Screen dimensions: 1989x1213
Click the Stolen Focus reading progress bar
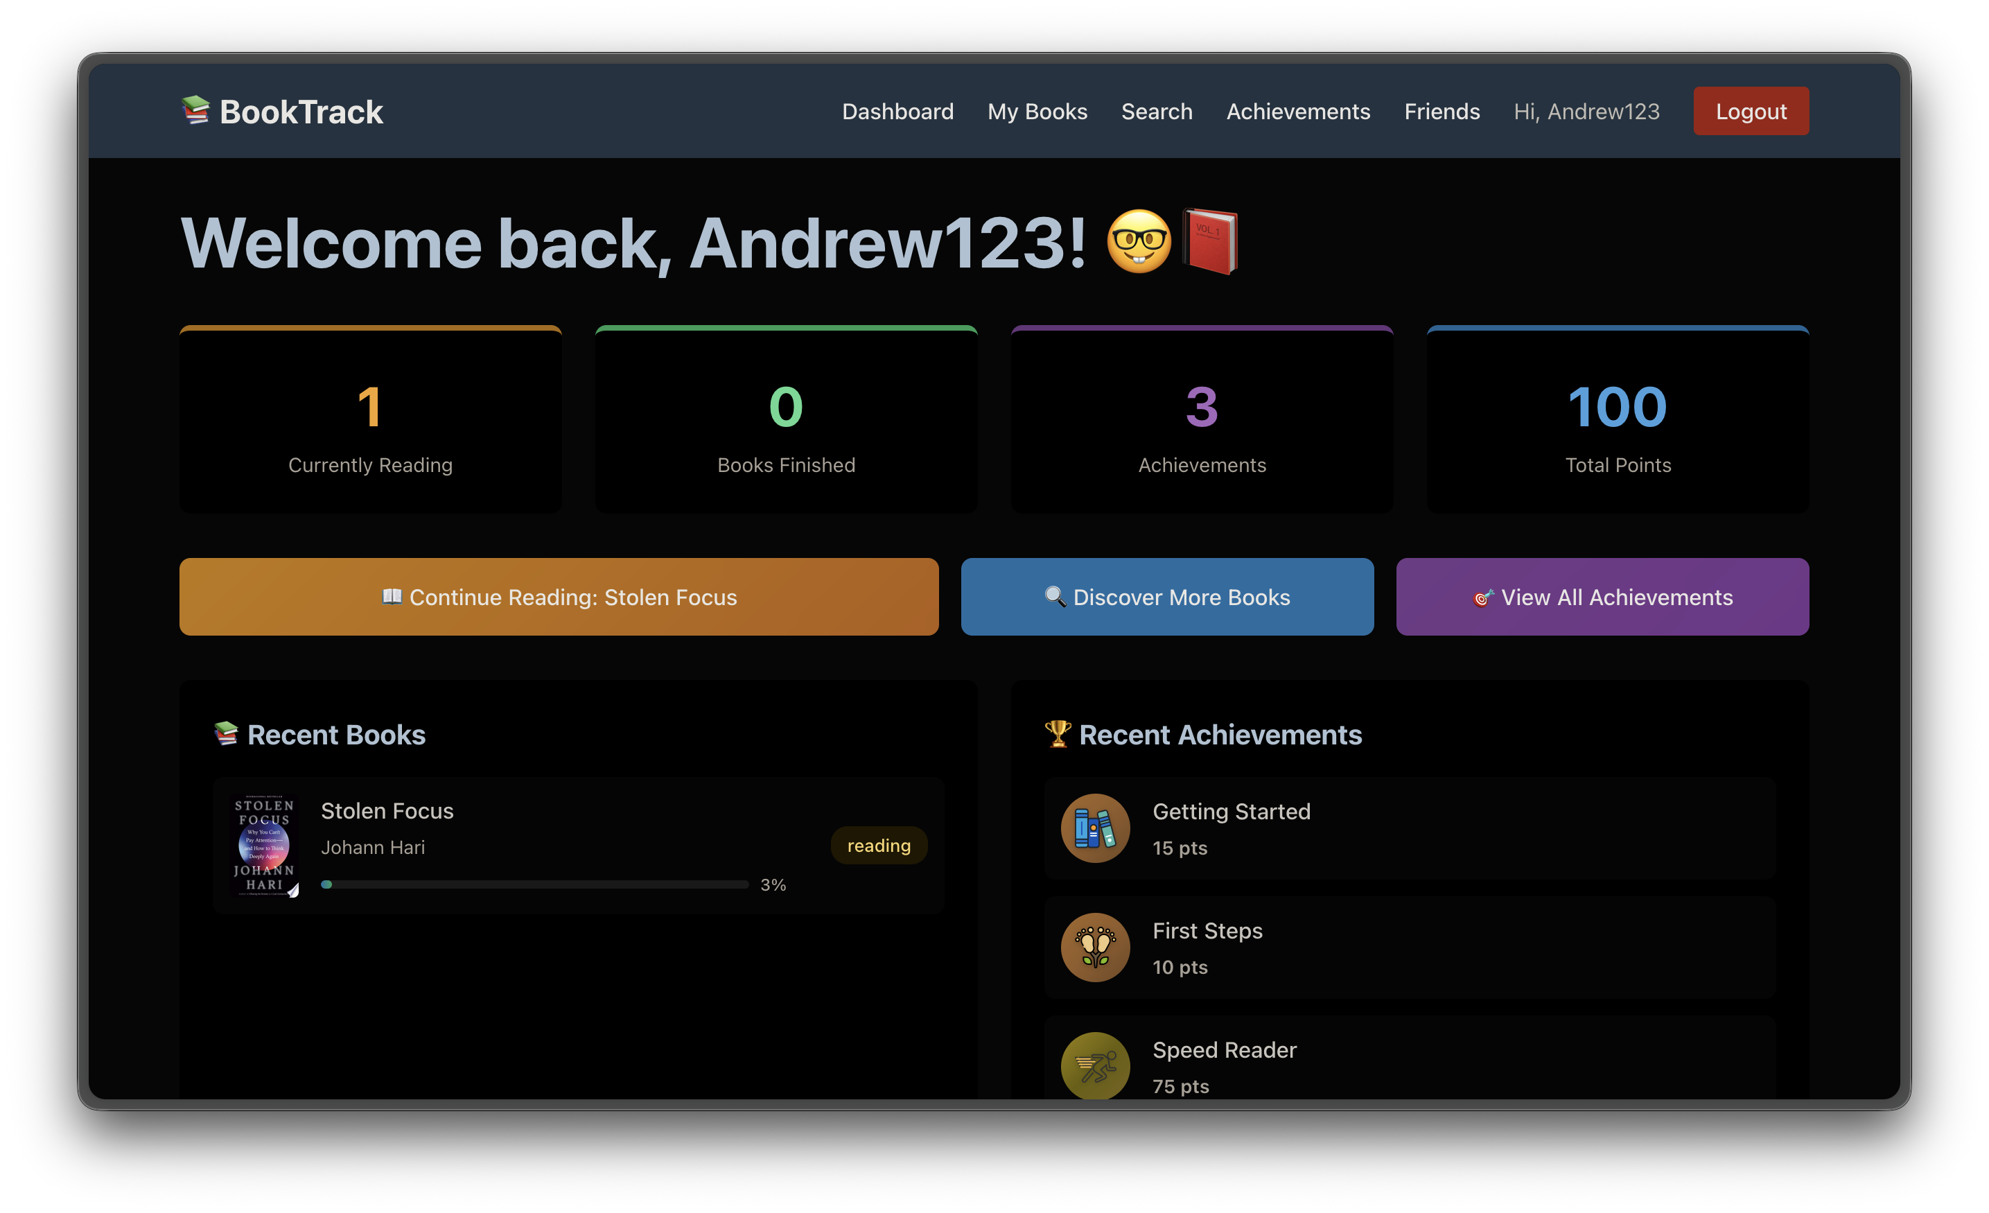534,884
